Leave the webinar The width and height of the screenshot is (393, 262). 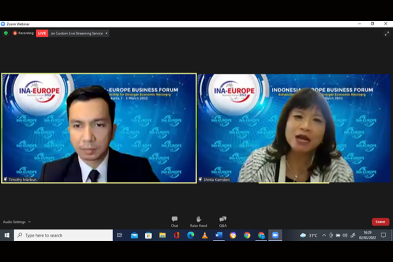(380, 222)
